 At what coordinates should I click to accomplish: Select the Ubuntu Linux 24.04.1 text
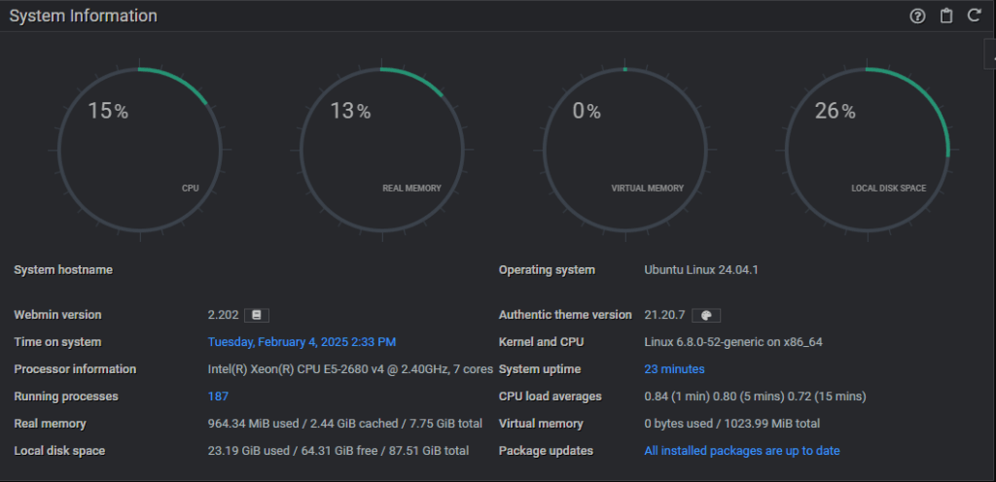(x=700, y=269)
